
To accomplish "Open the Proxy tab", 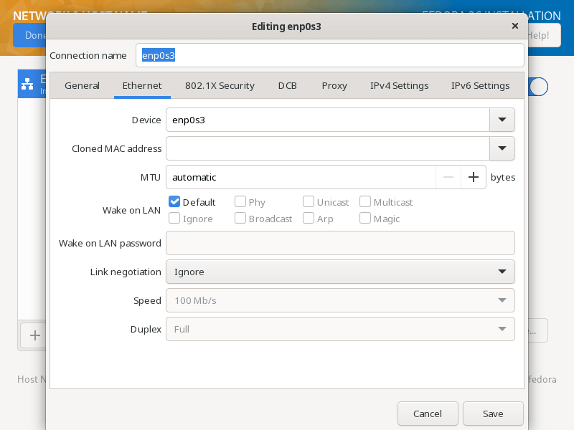I will pos(334,85).
